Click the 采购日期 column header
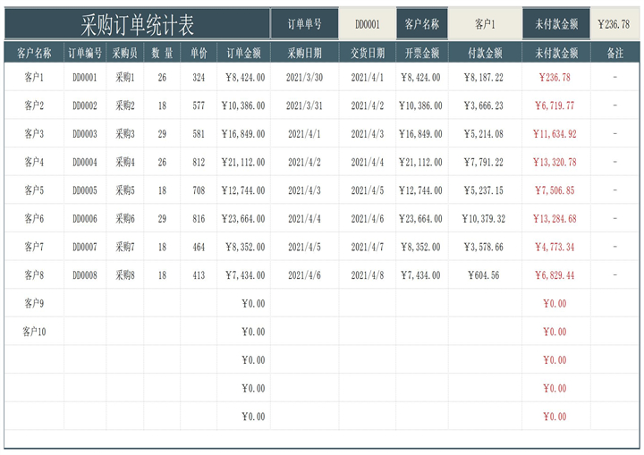The image size is (644, 455). pyautogui.click(x=305, y=54)
